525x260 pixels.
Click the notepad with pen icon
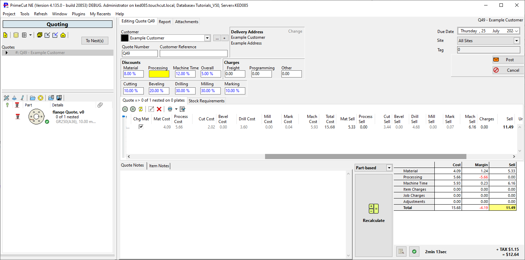(x=183, y=109)
